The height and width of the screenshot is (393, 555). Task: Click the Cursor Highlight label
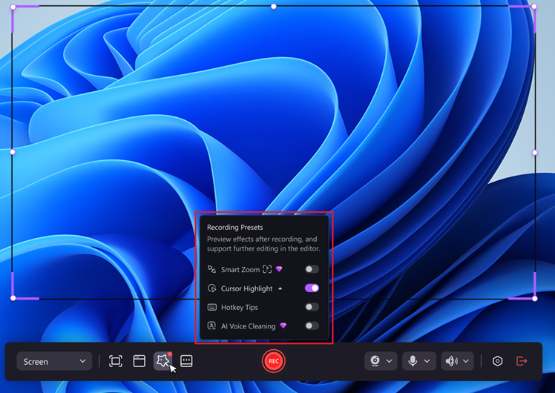coord(246,288)
